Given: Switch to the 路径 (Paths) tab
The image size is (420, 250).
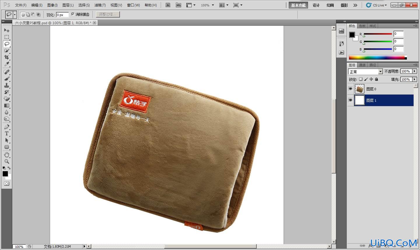Looking at the screenshot, I should (x=372, y=65).
